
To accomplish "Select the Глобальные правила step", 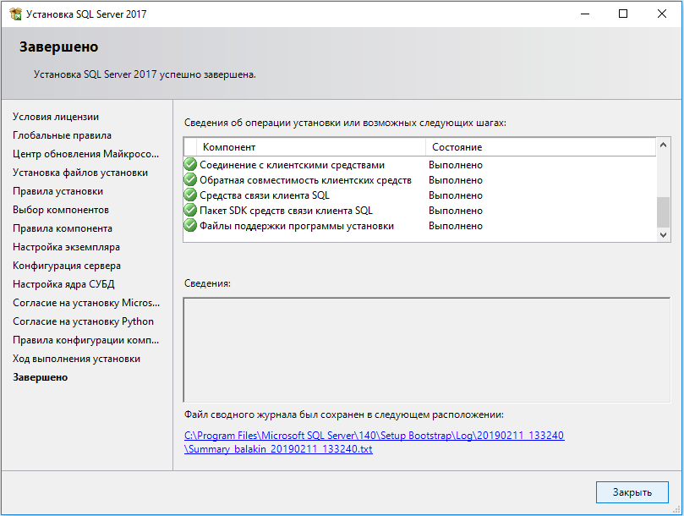I will tap(62, 135).
